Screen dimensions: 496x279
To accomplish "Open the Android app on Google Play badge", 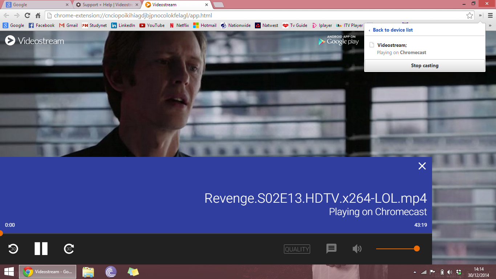I will pyautogui.click(x=338, y=40).
